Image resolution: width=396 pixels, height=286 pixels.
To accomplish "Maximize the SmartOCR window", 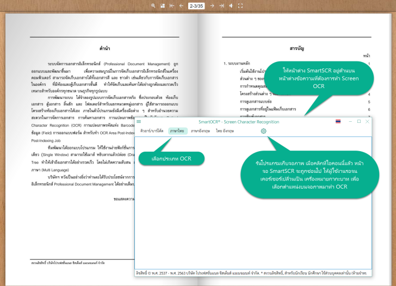I will tap(359, 122).
